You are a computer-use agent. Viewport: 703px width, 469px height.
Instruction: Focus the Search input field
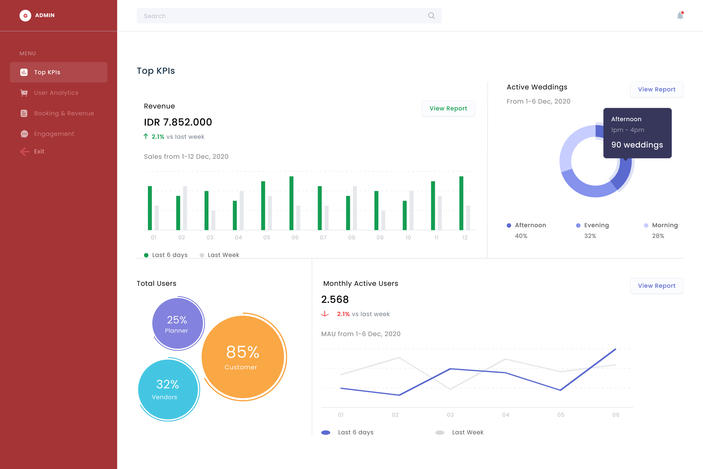(x=289, y=16)
